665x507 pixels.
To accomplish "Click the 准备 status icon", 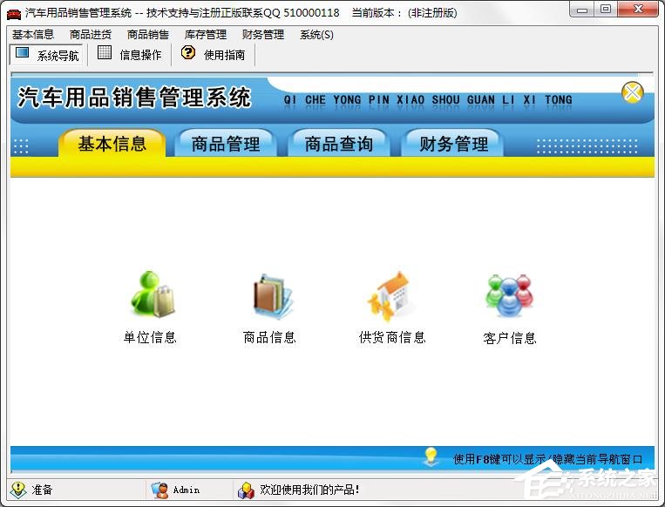I will point(18,490).
